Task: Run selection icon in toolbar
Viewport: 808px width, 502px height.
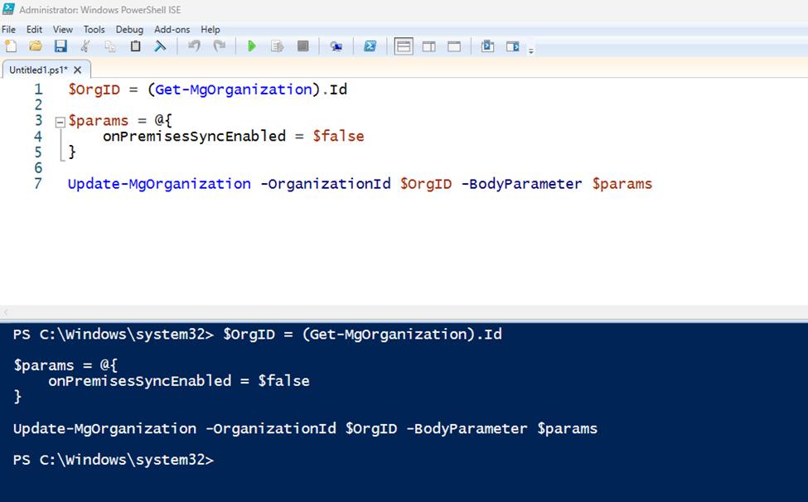Action: pos(278,46)
